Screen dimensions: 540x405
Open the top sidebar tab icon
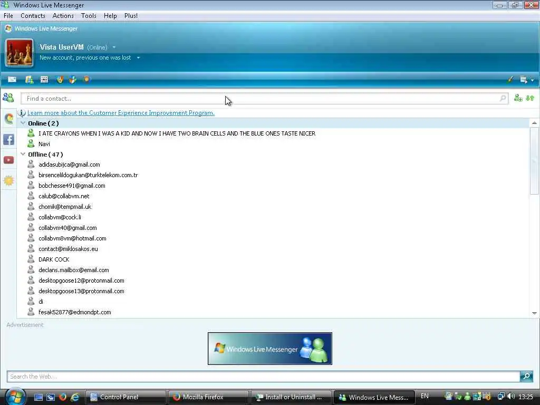pos(9,119)
